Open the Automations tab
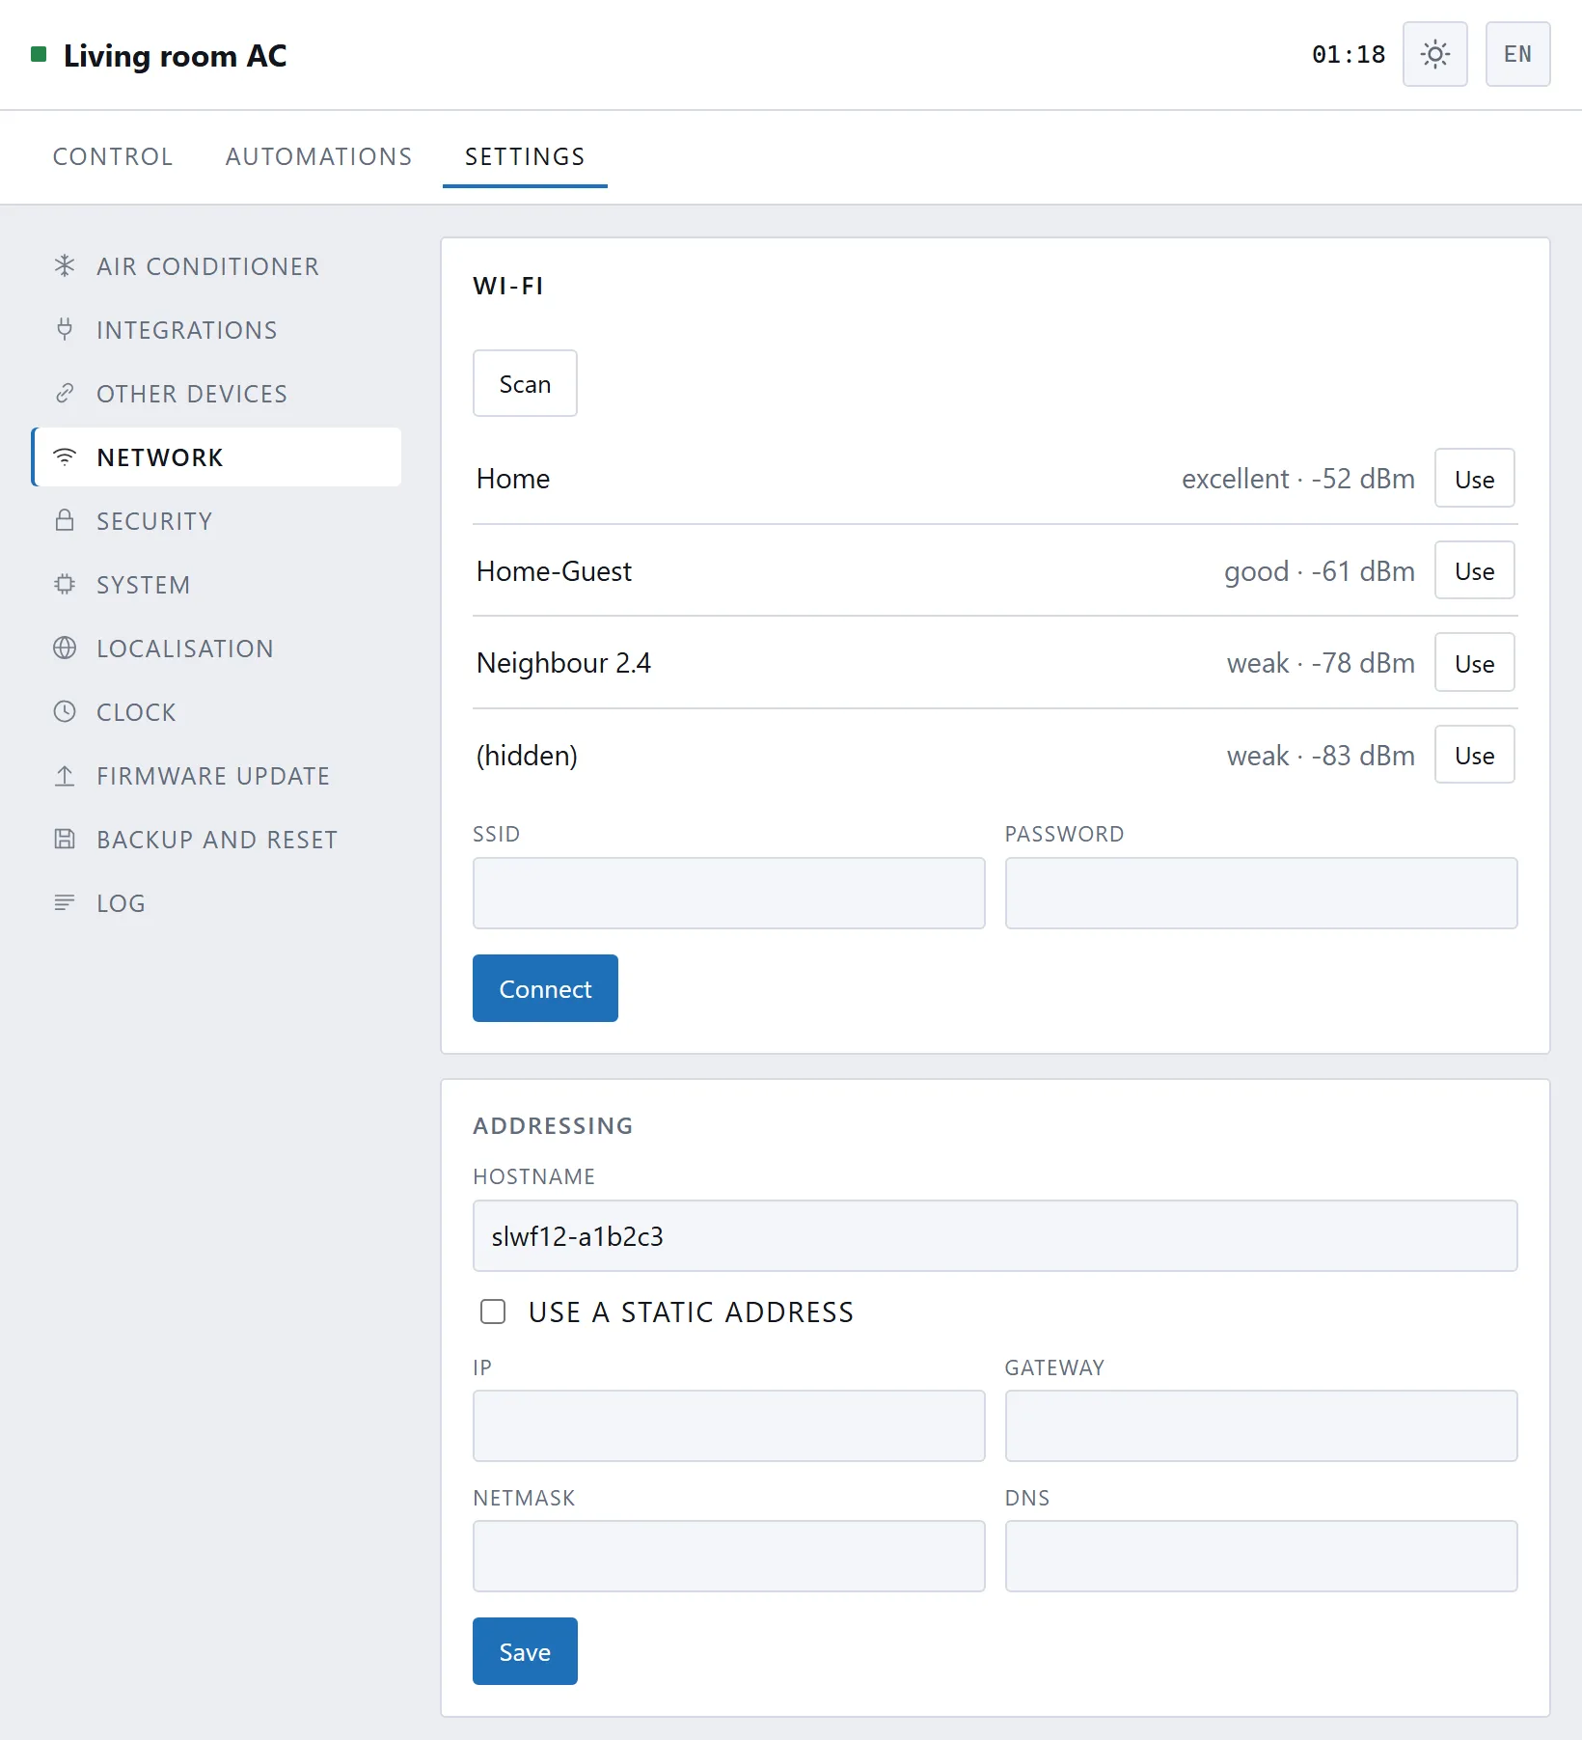Viewport: 1582px width, 1740px height. (319, 156)
